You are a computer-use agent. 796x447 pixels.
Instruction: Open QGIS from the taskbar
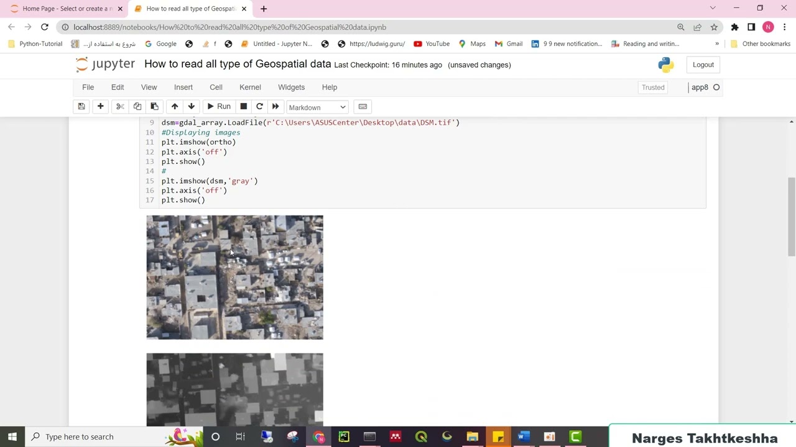pyautogui.click(x=421, y=436)
